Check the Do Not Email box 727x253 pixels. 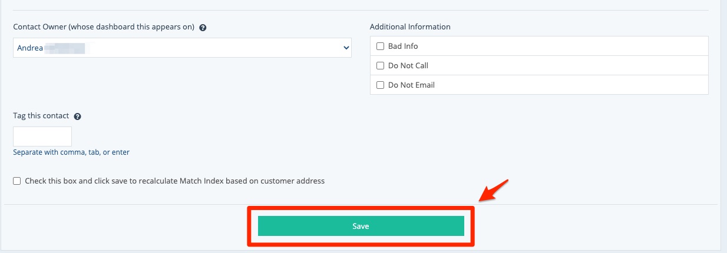[x=380, y=85]
